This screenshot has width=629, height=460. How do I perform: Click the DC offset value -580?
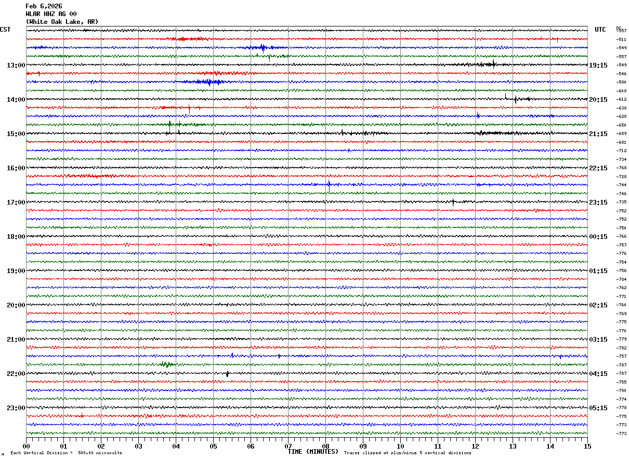point(621,82)
